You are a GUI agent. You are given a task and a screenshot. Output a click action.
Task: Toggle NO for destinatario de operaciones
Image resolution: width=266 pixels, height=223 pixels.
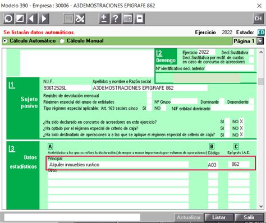[x=241, y=134]
